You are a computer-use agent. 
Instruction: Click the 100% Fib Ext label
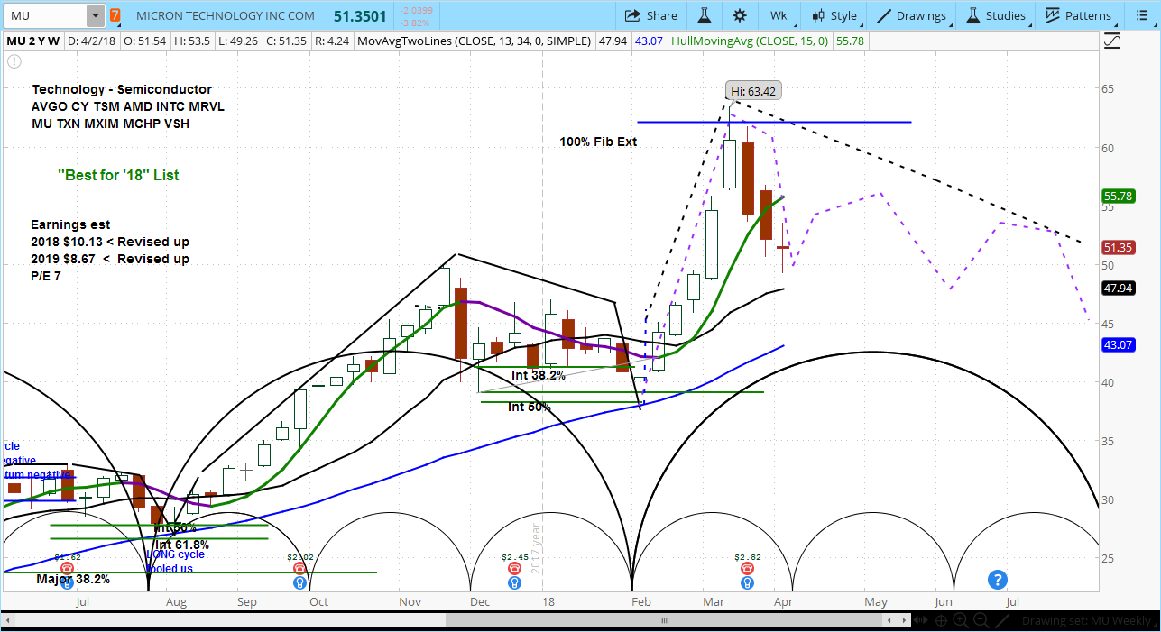598,142
